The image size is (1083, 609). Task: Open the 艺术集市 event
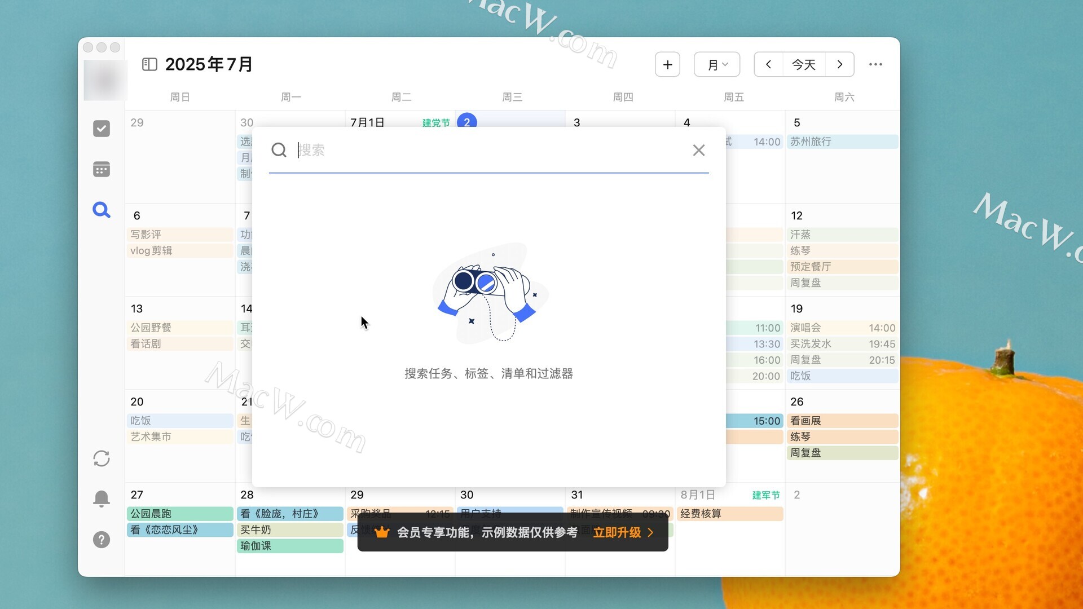[180, 436]
